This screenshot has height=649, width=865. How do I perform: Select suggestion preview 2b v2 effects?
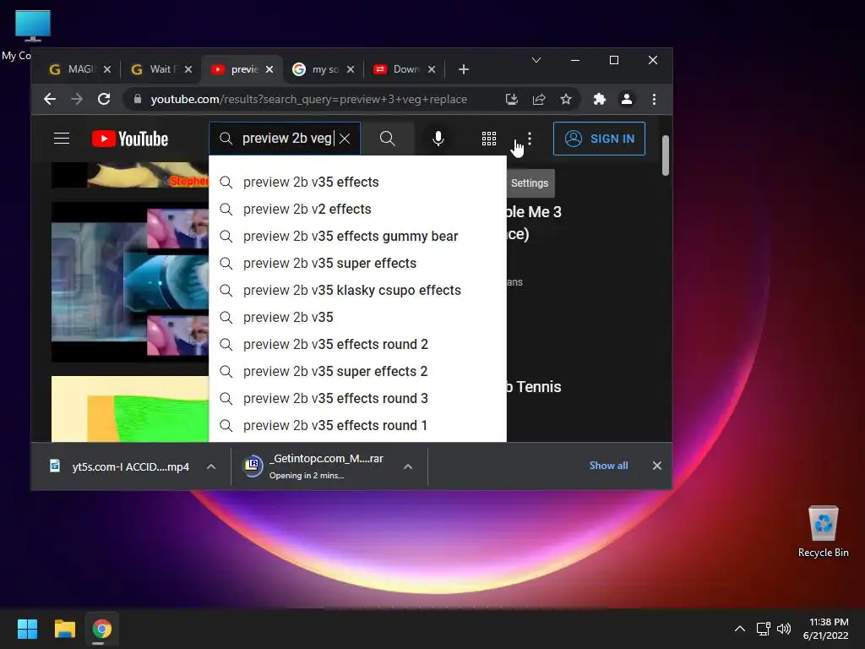pyautogui.click(x=357, y=210)
